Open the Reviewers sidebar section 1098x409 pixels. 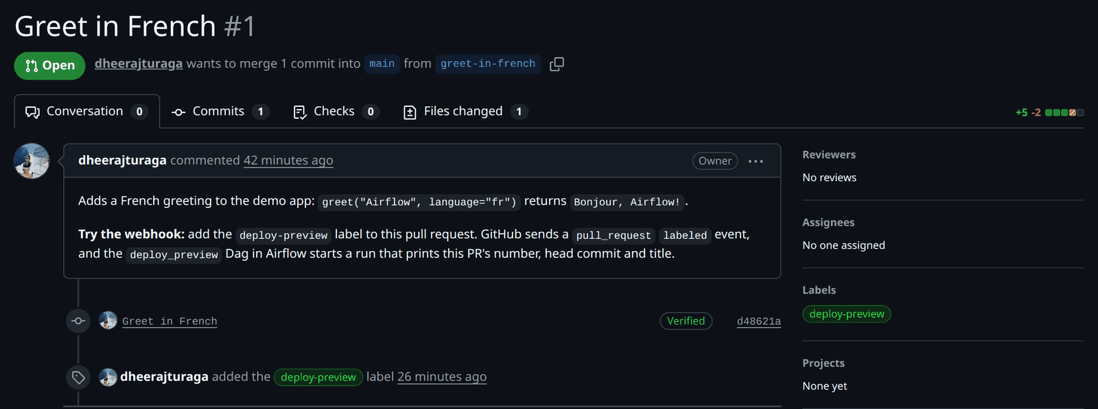(829, 155)
